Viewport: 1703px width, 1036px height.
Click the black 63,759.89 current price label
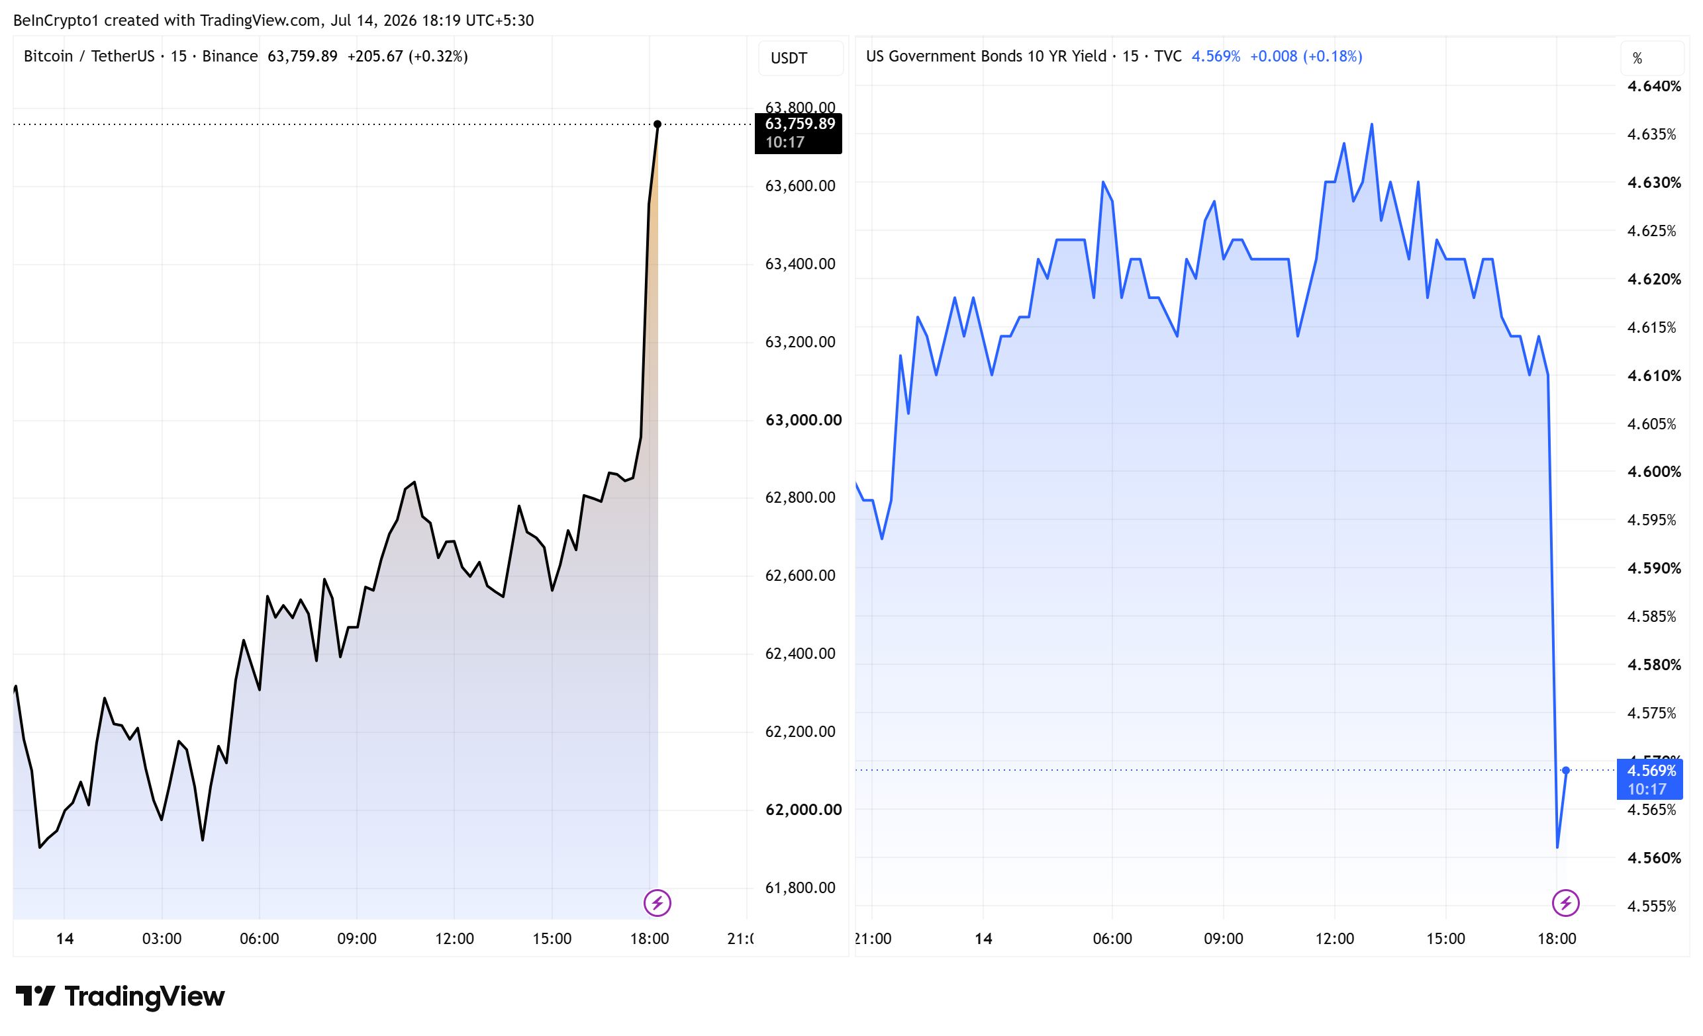point(799,132)
